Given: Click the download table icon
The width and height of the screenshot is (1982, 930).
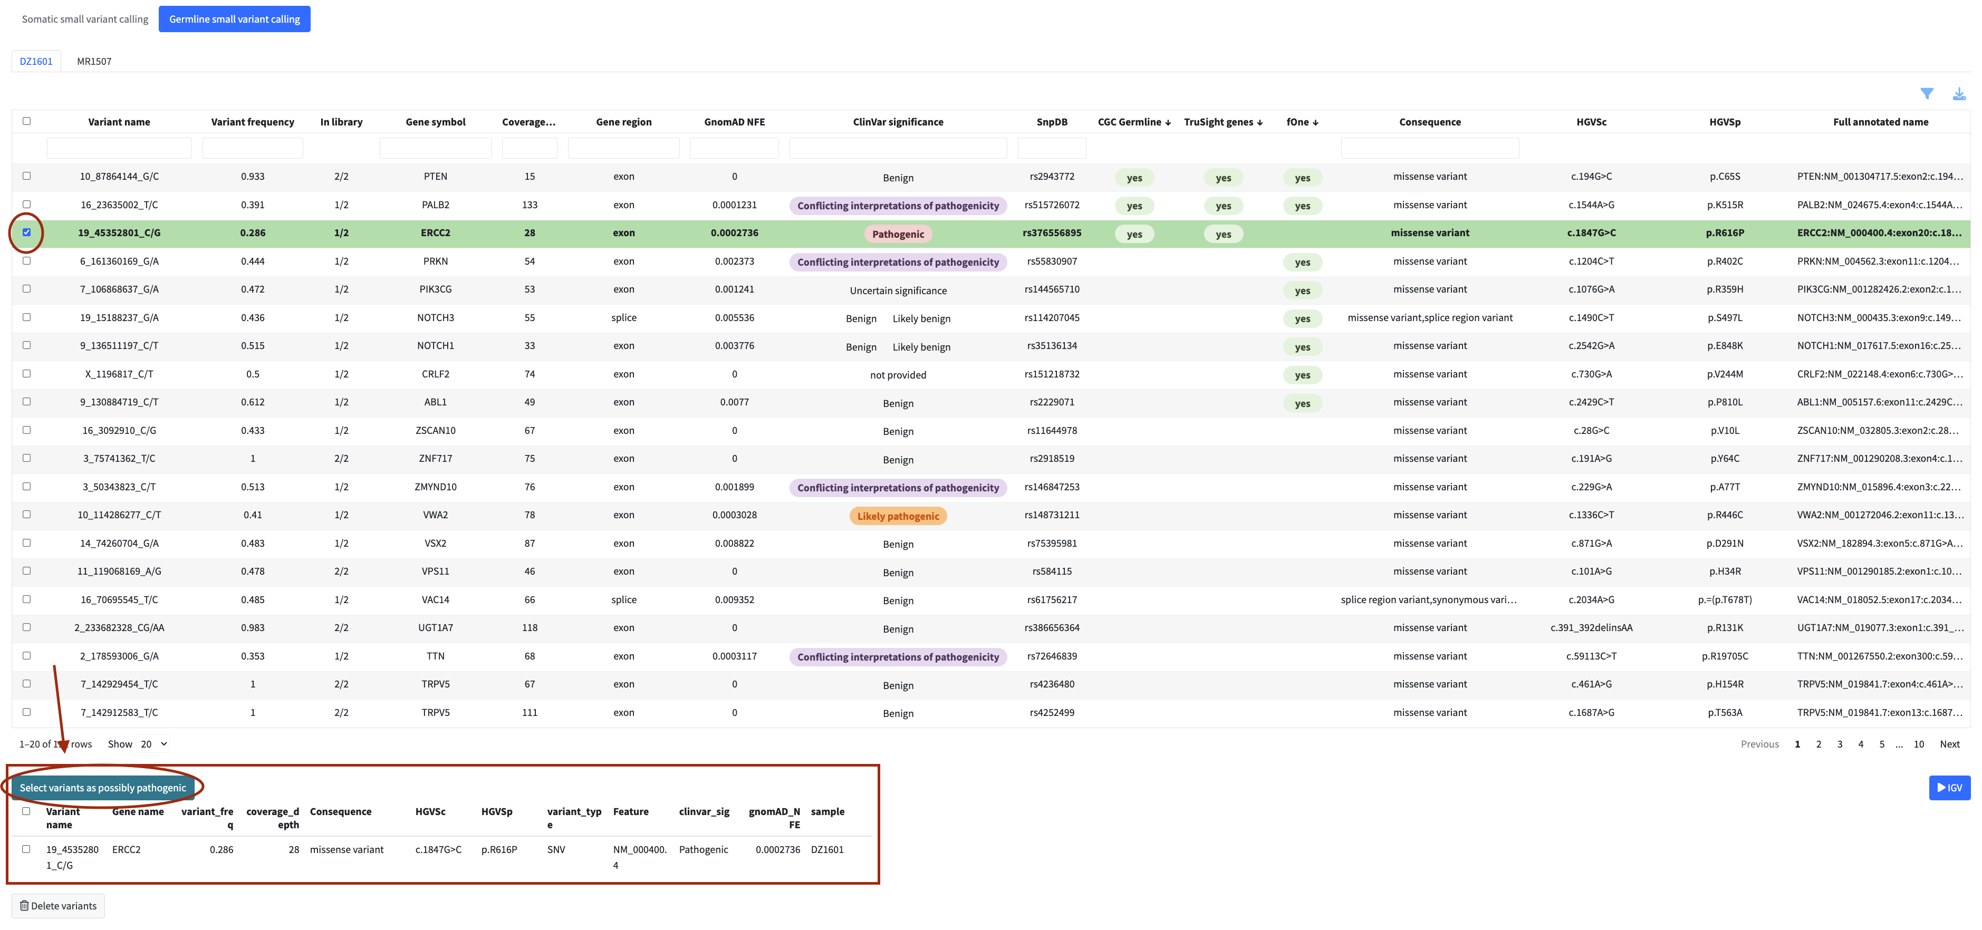Looking at the screenshot, I should click(x=1959, y=94).
